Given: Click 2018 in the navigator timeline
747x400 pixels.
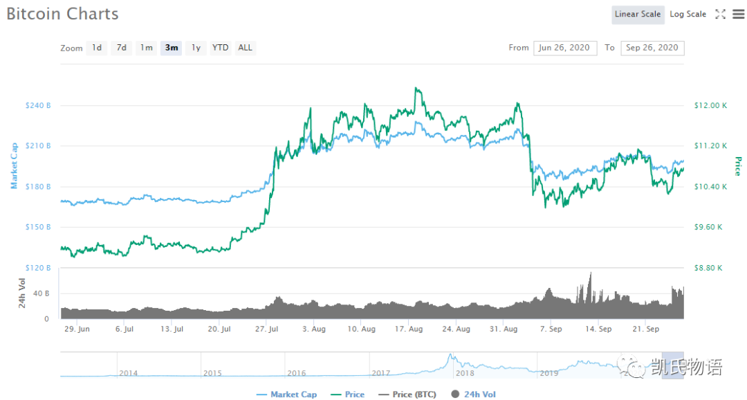Looking at the screenshot, I should (x=465, y=373).
